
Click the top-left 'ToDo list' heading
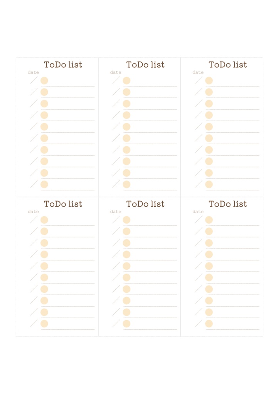pyautogui.click(x=63, y=65)
